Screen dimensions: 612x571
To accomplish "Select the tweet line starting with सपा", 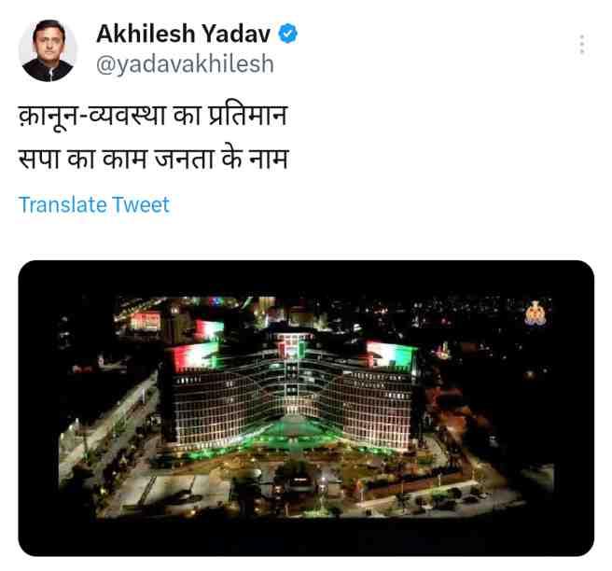I will [x=153, y=160].
